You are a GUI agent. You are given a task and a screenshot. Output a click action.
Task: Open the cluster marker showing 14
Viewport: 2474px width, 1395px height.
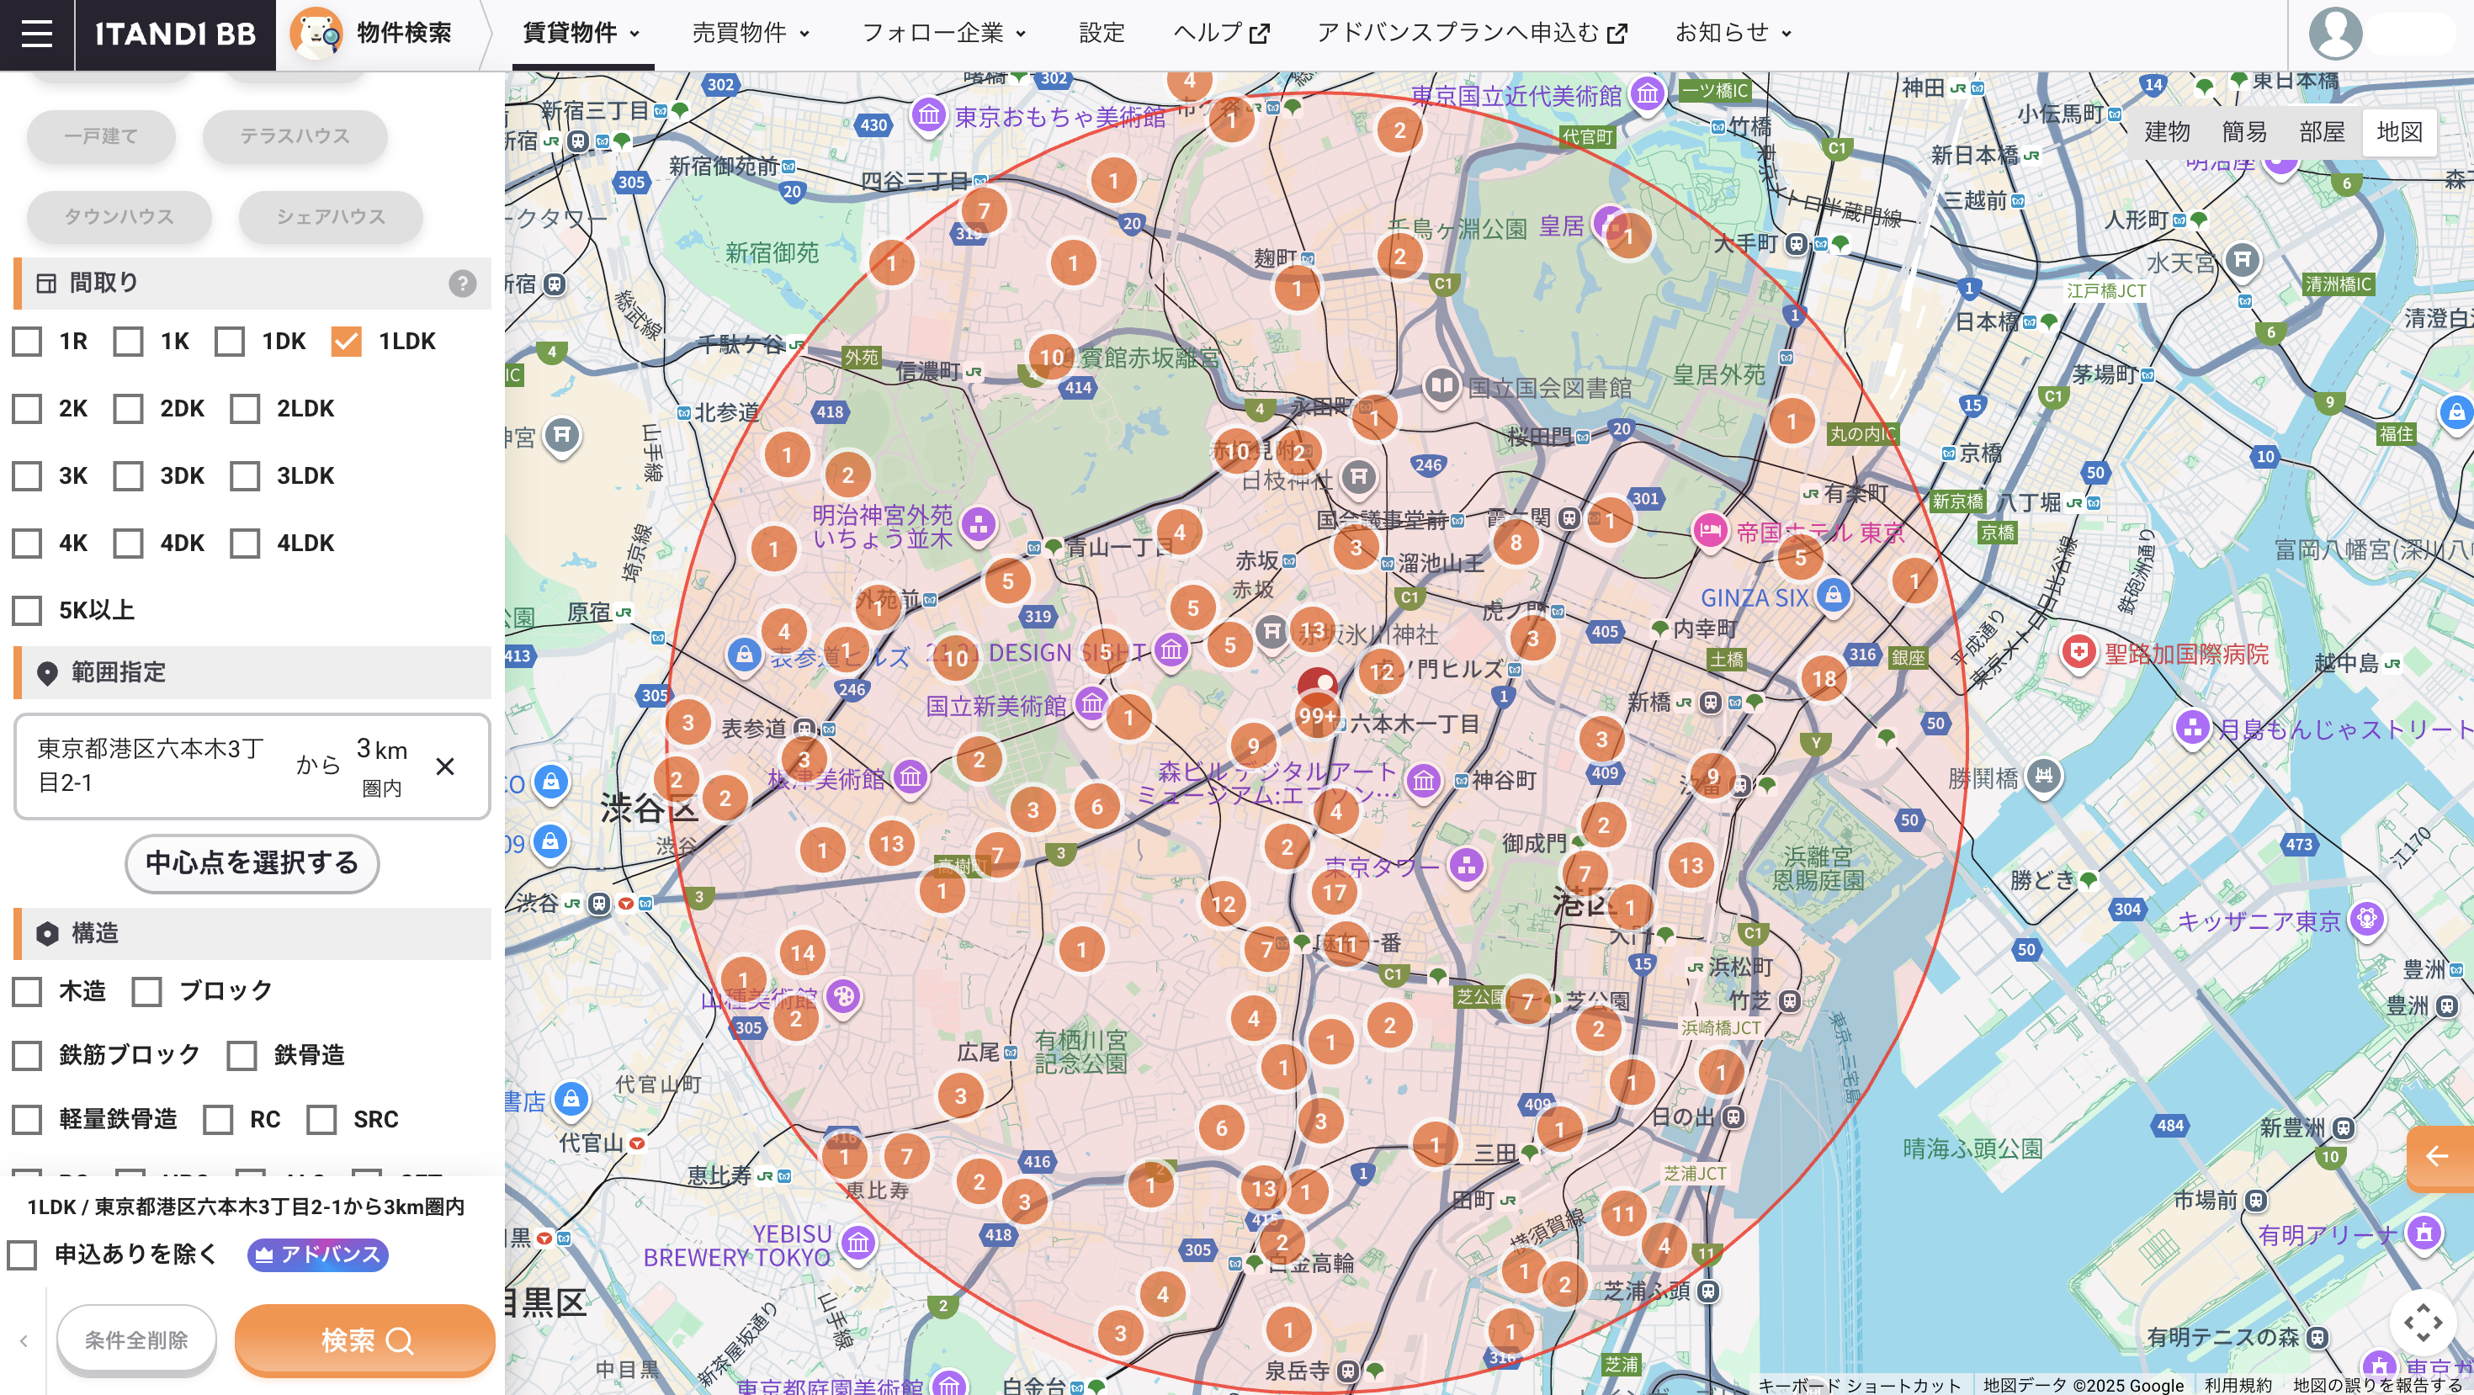803,953
